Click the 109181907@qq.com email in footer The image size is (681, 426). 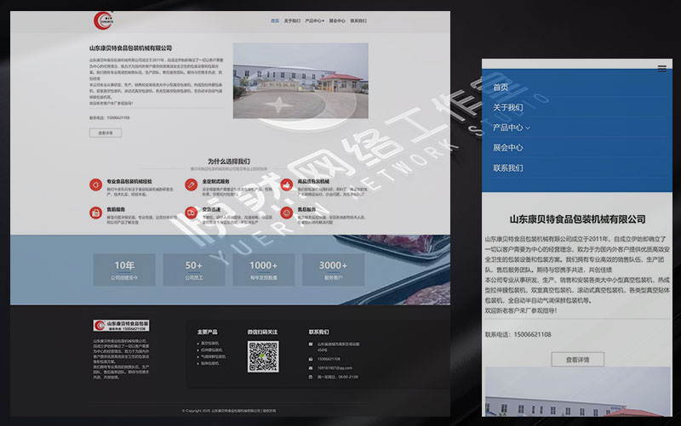coord(335,368)
